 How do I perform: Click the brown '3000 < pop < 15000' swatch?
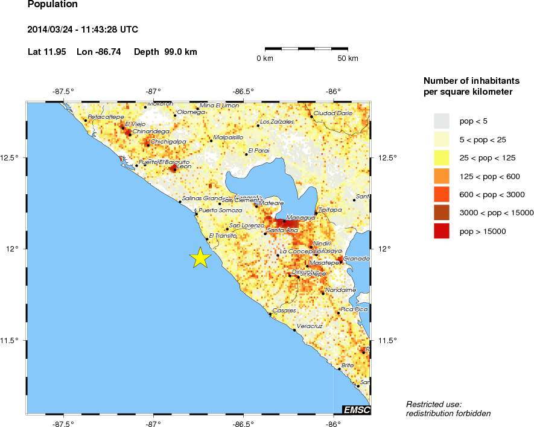pos(442,212)
